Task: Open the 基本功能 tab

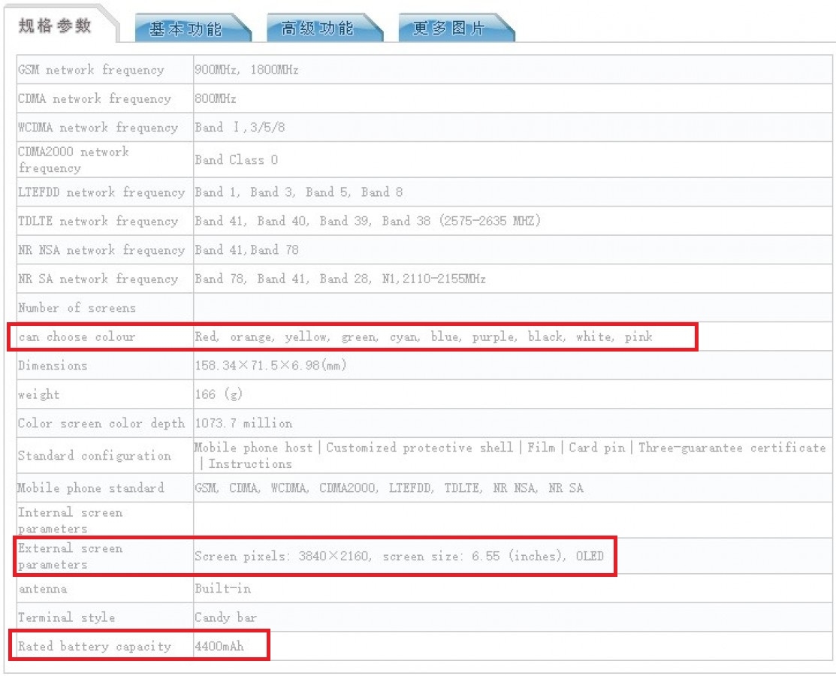Action: click(192, 28)
